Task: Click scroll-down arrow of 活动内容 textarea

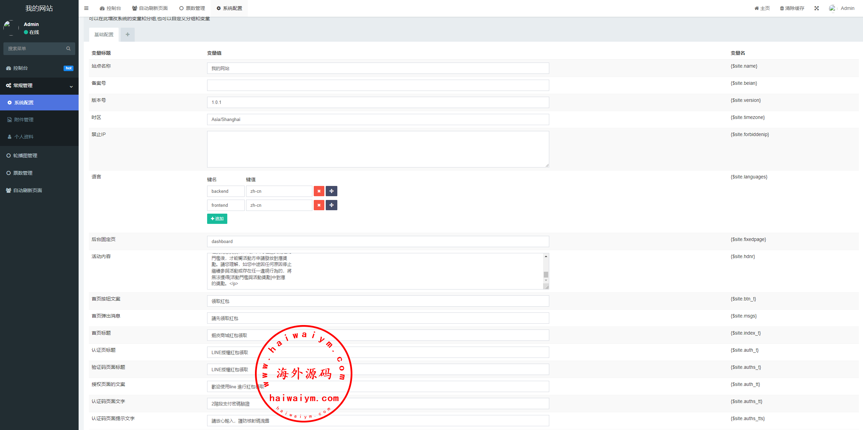Action: [546, 280]
